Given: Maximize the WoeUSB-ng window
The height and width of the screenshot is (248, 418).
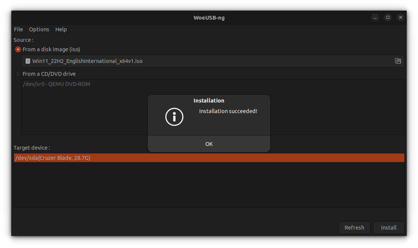Looking at the screenshot, I should coord(387,17).
